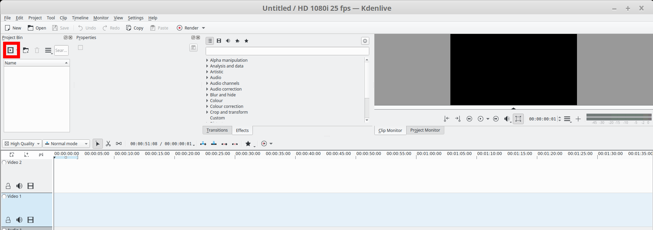The height and width of the screenshot is (230, 653).
Task: Toggle the monitor edit mode frame icon
Action: tap(518, 119)
